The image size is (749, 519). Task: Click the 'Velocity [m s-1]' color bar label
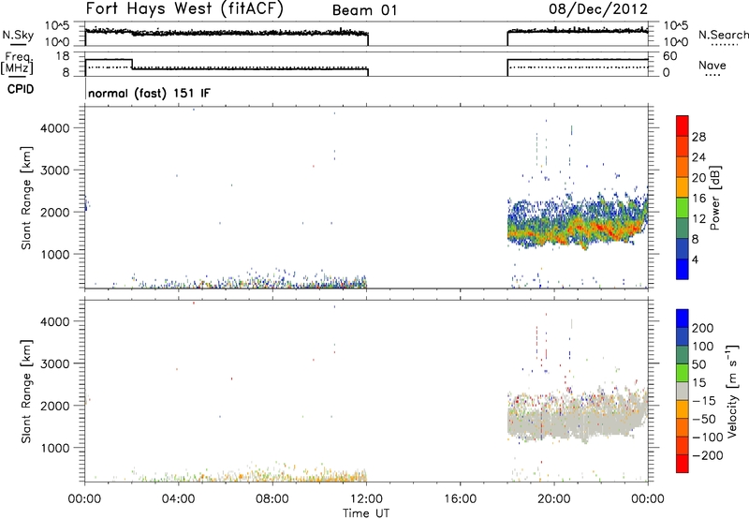pos(731,391)
